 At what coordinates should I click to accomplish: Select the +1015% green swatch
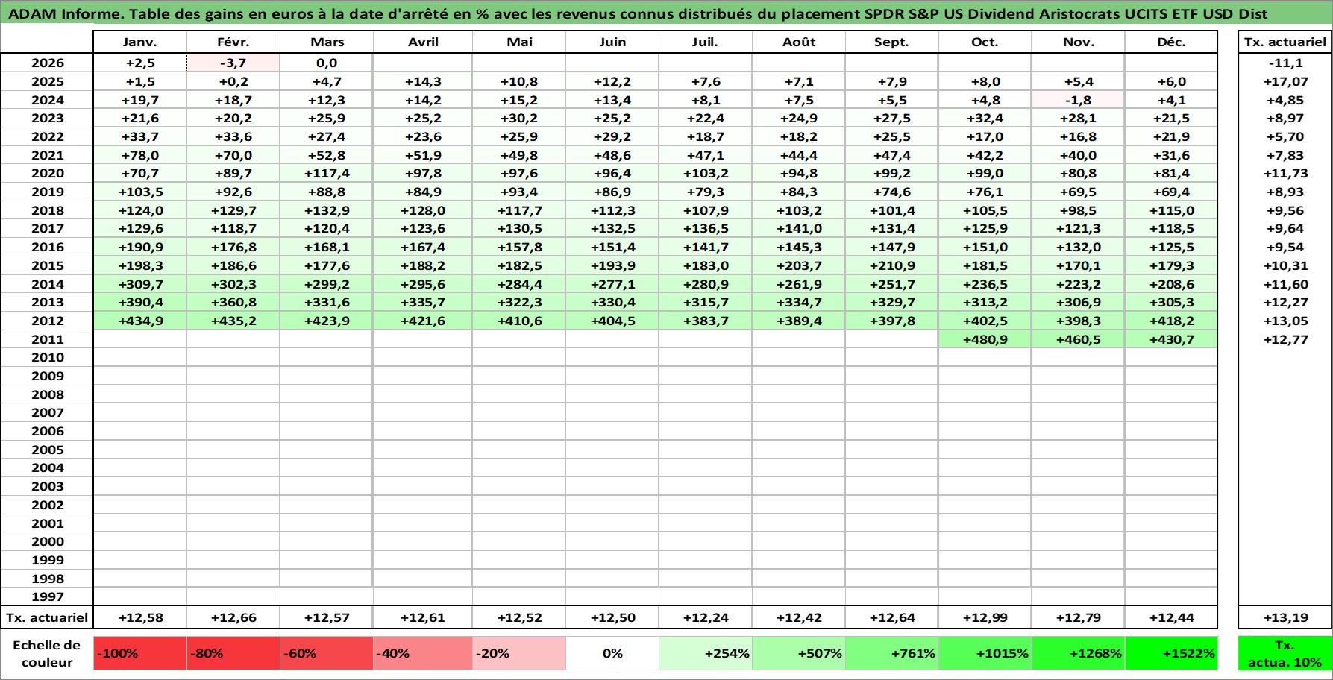[x=985, y=653]
